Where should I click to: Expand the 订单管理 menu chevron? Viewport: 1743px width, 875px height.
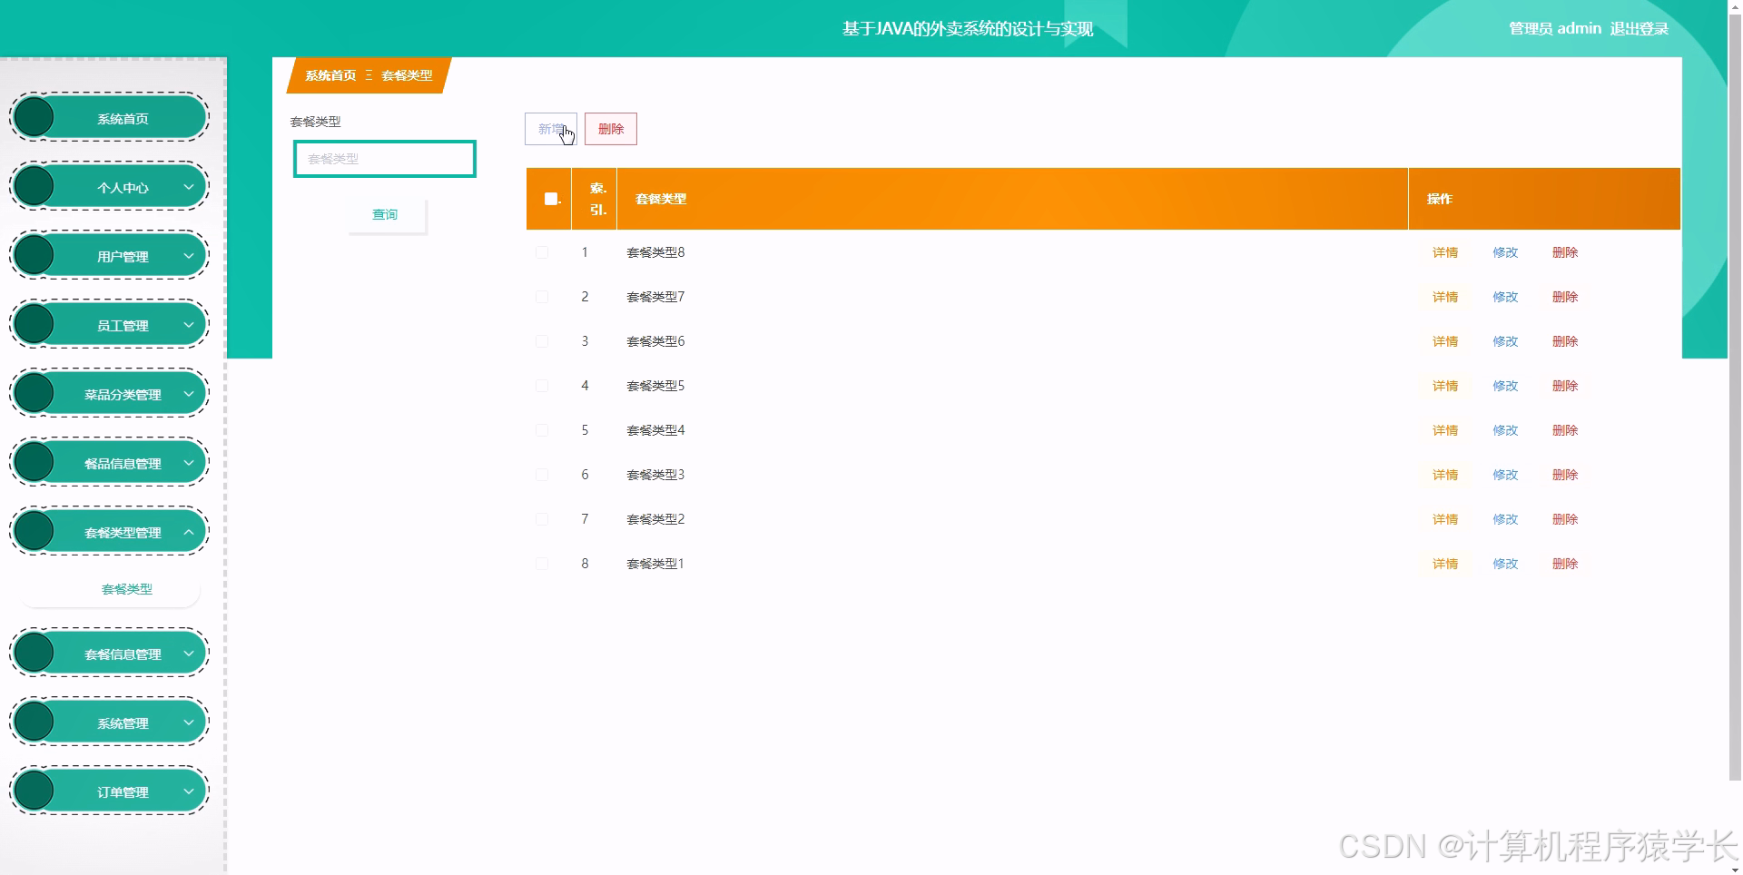(189, 791)
